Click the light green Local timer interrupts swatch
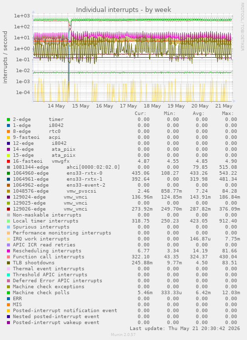This screenshot has height=340, width=247. pyautogui.click(x=8, y=221)
